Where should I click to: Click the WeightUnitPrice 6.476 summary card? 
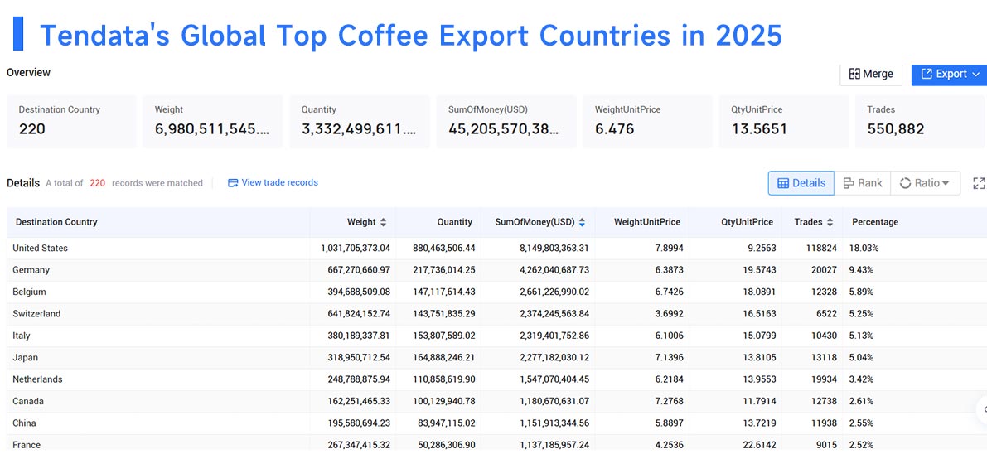click(648, 122)
